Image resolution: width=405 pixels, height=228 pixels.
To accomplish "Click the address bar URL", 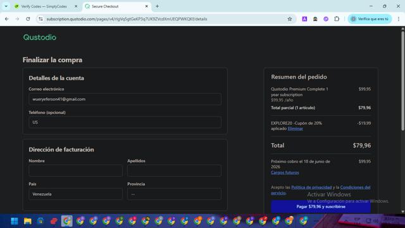I will pyautogui.click(x=127, y=19).
